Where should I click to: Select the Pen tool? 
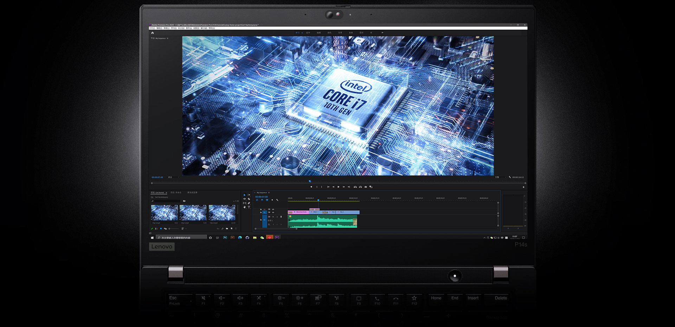pyautogui.click(x=249, y=203)
